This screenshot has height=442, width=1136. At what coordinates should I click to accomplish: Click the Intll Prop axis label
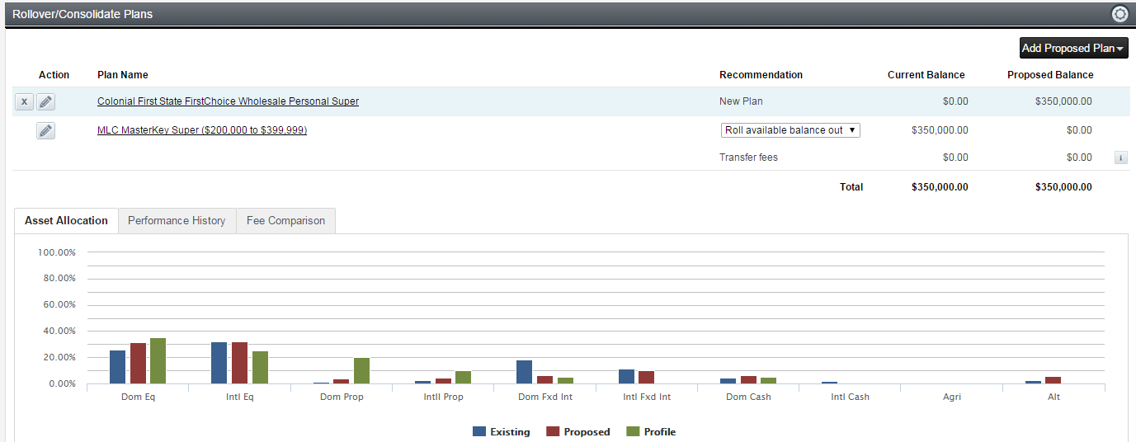443,397
